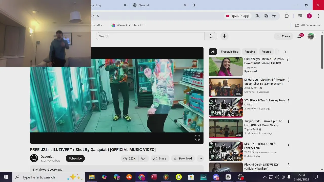Open File Explorer from the taskbar
This screenshot has height=182, width=324.
coord(92,177)
